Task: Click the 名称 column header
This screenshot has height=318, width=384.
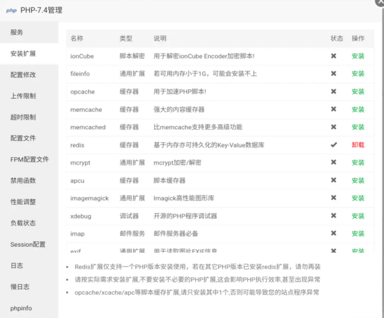Action: click(77, 38)
